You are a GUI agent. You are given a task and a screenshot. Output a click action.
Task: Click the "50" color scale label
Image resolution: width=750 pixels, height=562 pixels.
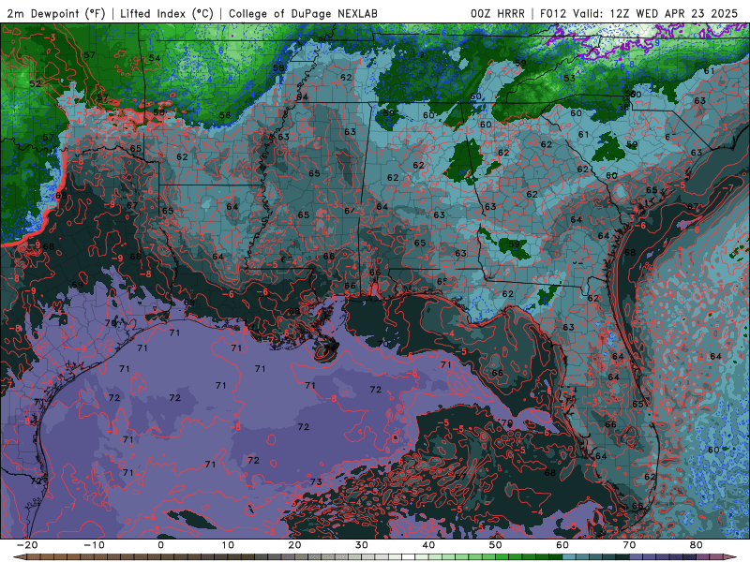496,545
